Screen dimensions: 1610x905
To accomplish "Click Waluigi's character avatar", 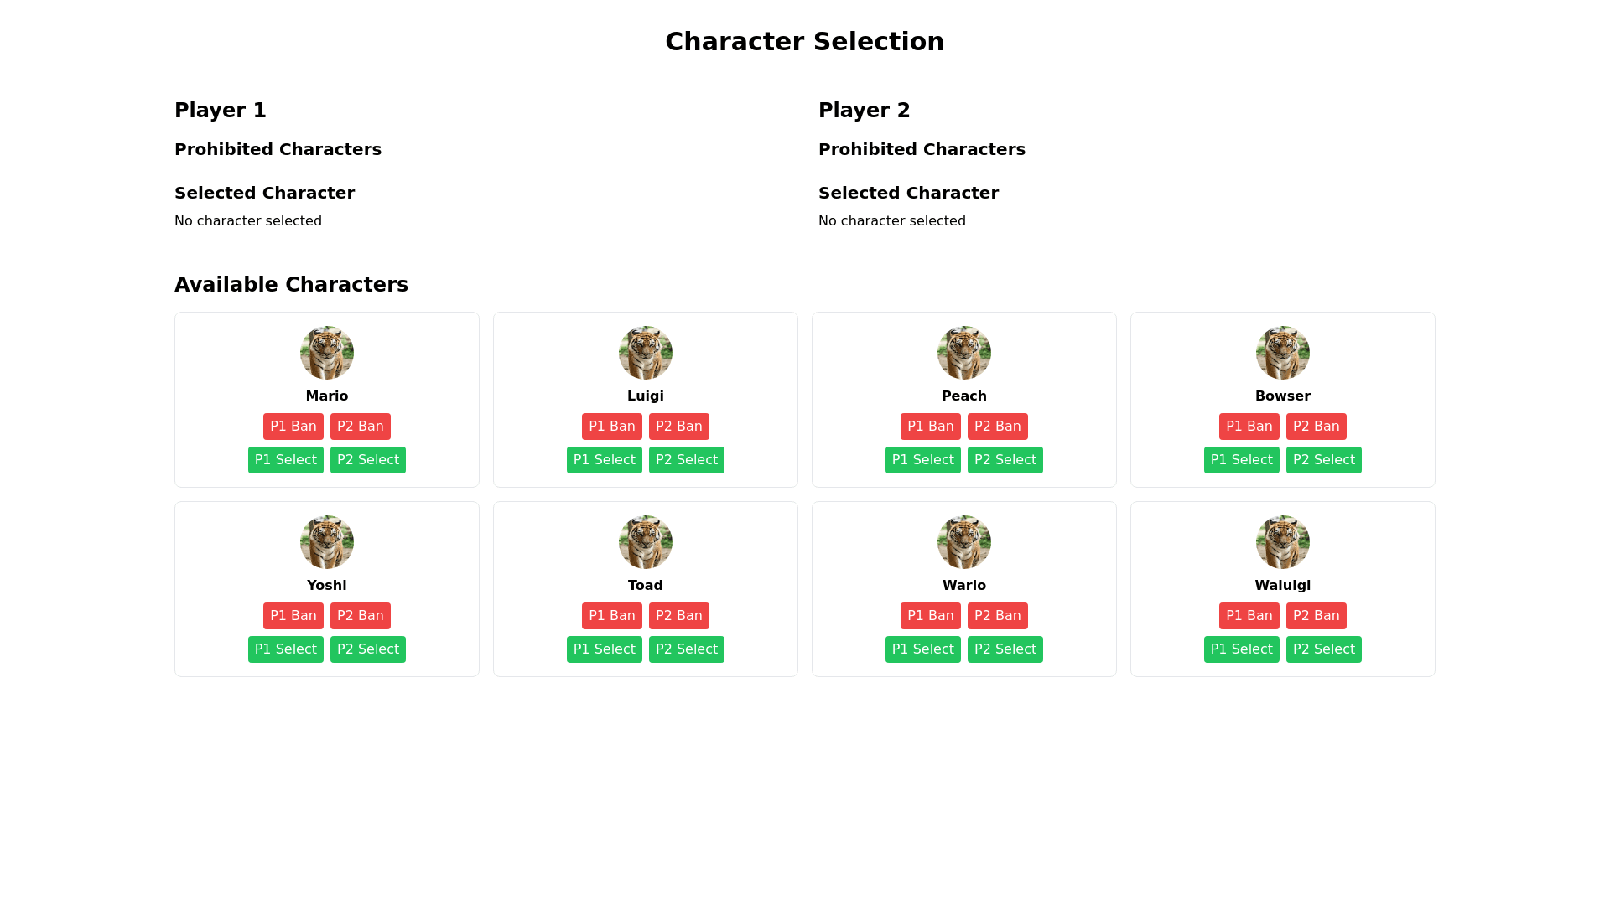I will [1283, 542].
